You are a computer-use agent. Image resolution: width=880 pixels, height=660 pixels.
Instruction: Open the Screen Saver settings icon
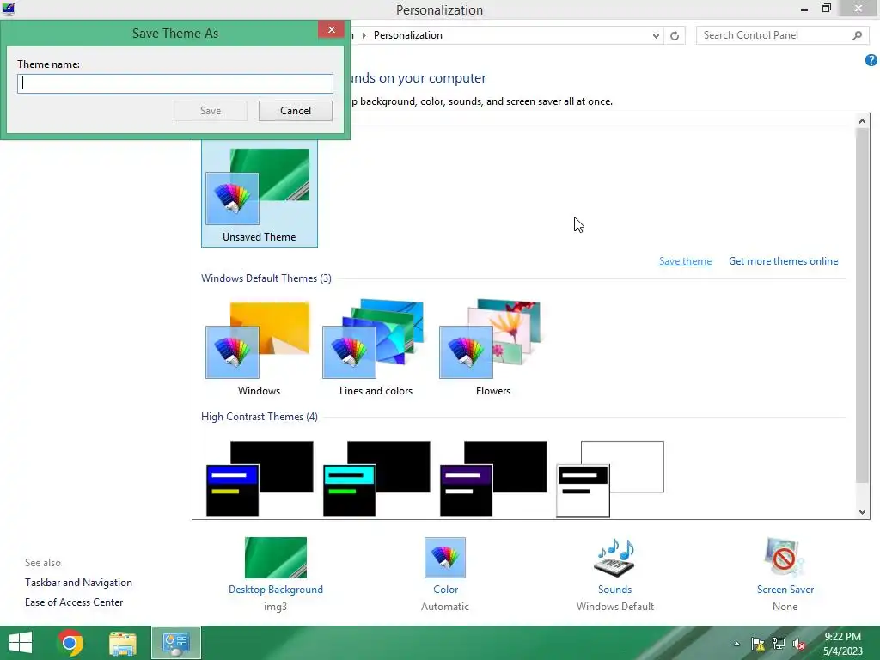click(x=785, y=557)
